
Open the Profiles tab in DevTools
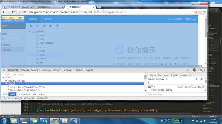coord(57,70)
